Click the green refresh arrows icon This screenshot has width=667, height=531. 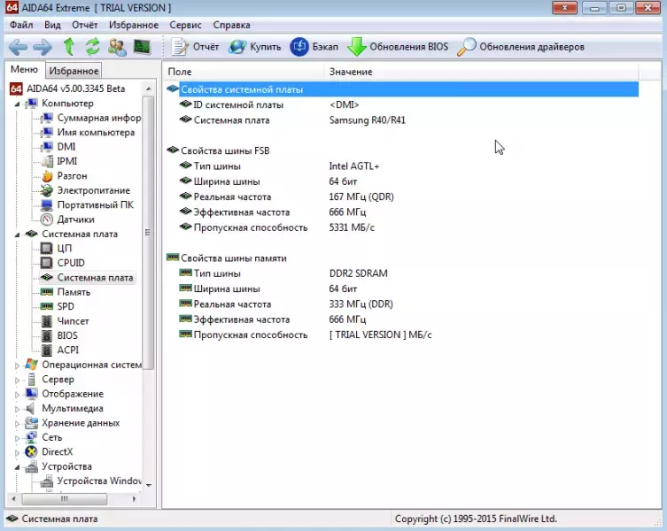(x=92, y=47)
